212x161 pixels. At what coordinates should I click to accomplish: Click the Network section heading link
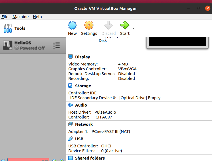click(x=84, y=124)
